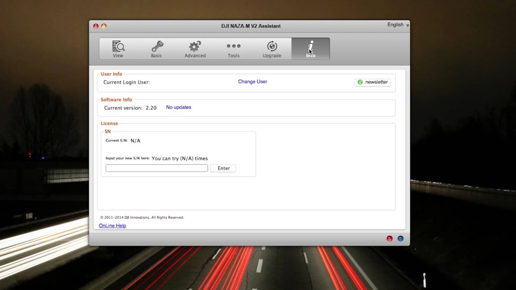Open the OnLine Help link

(112, 226)
